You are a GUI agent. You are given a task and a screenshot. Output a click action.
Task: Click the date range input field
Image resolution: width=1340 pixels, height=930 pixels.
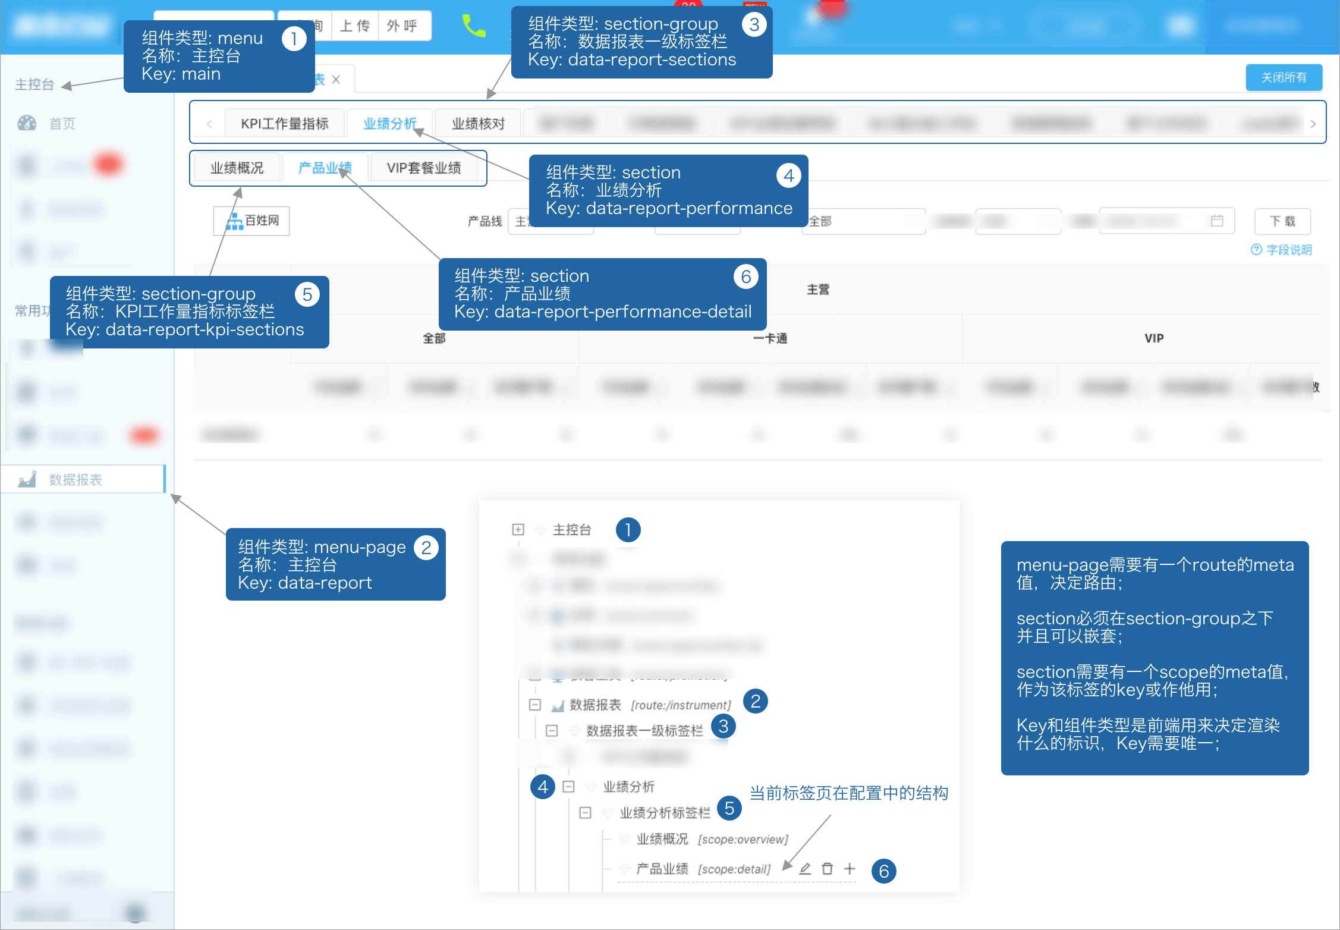click(x=1166, y=221)
